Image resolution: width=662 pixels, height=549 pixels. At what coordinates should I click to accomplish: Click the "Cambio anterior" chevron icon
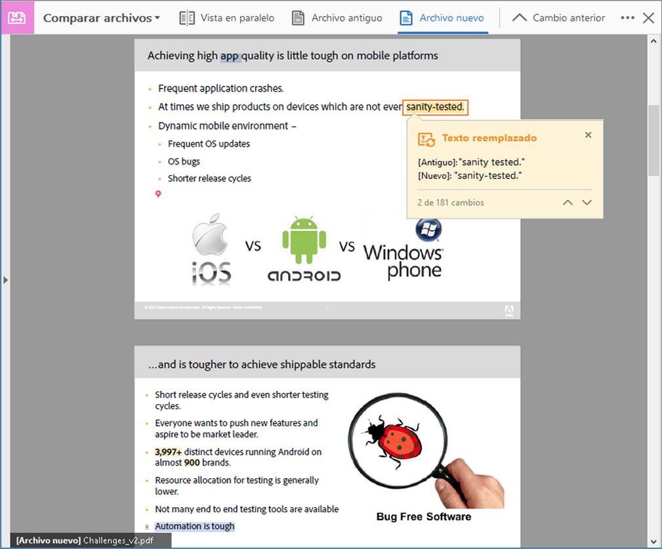click(519, 17)
